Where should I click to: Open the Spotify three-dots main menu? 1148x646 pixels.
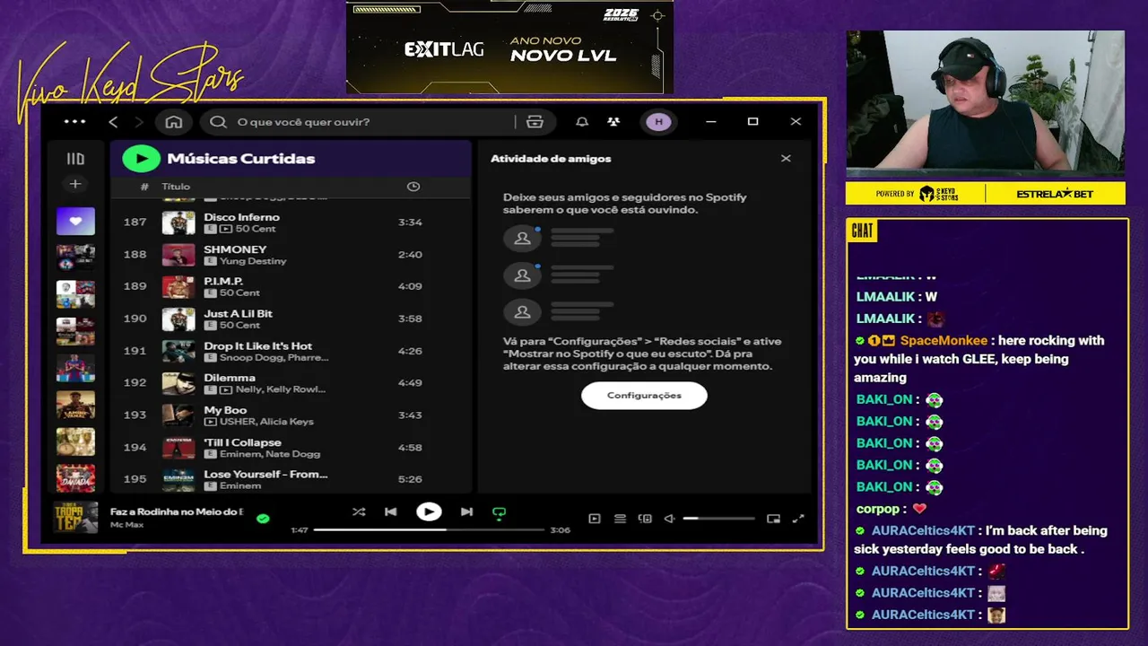pos(75,122)
